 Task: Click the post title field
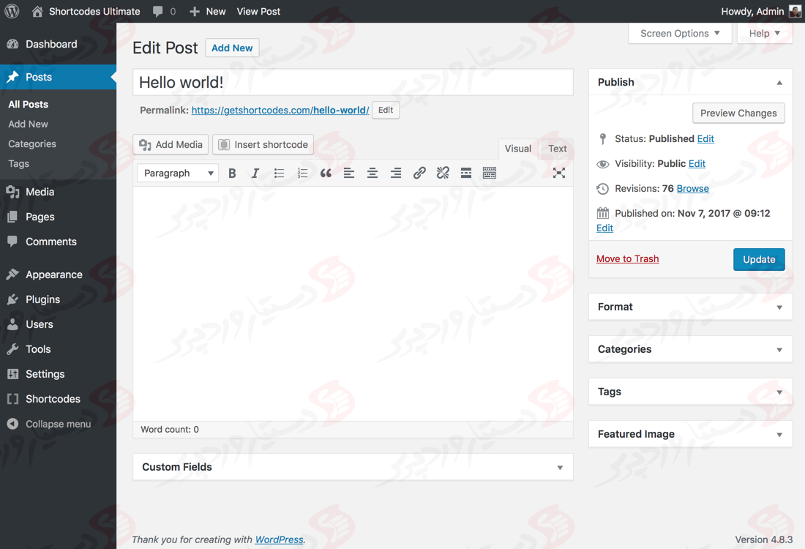tap(353, 83)
